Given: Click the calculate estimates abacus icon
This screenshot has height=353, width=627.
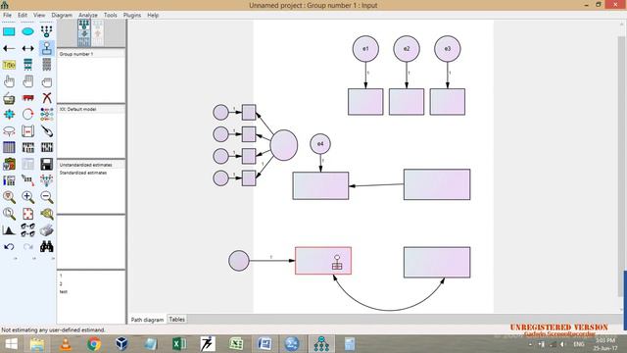Looking at the screenshot, I should tap(46, 147).
